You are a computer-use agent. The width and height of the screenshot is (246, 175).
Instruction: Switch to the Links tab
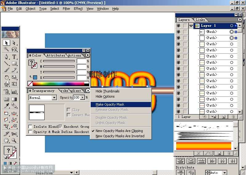[x=200, y=20]
